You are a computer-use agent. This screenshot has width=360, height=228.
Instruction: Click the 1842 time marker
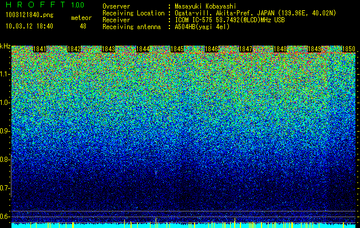click(74, 49)
